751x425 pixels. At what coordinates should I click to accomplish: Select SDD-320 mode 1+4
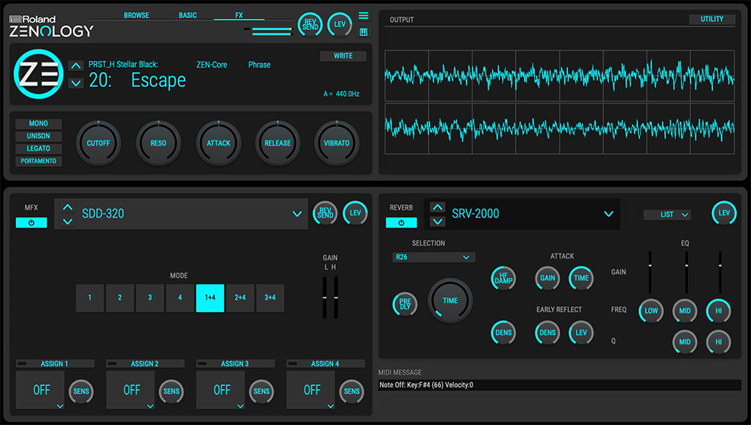pyautogui.click(x=210, y=297)
